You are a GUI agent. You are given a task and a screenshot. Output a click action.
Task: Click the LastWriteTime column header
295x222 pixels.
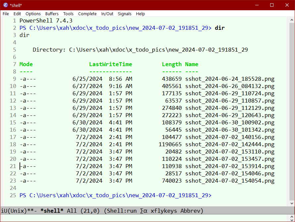[111, 64]
